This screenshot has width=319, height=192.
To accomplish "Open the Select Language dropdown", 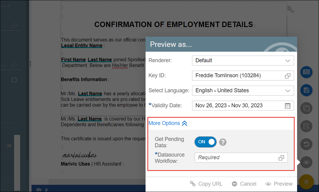I will (243, 90).
